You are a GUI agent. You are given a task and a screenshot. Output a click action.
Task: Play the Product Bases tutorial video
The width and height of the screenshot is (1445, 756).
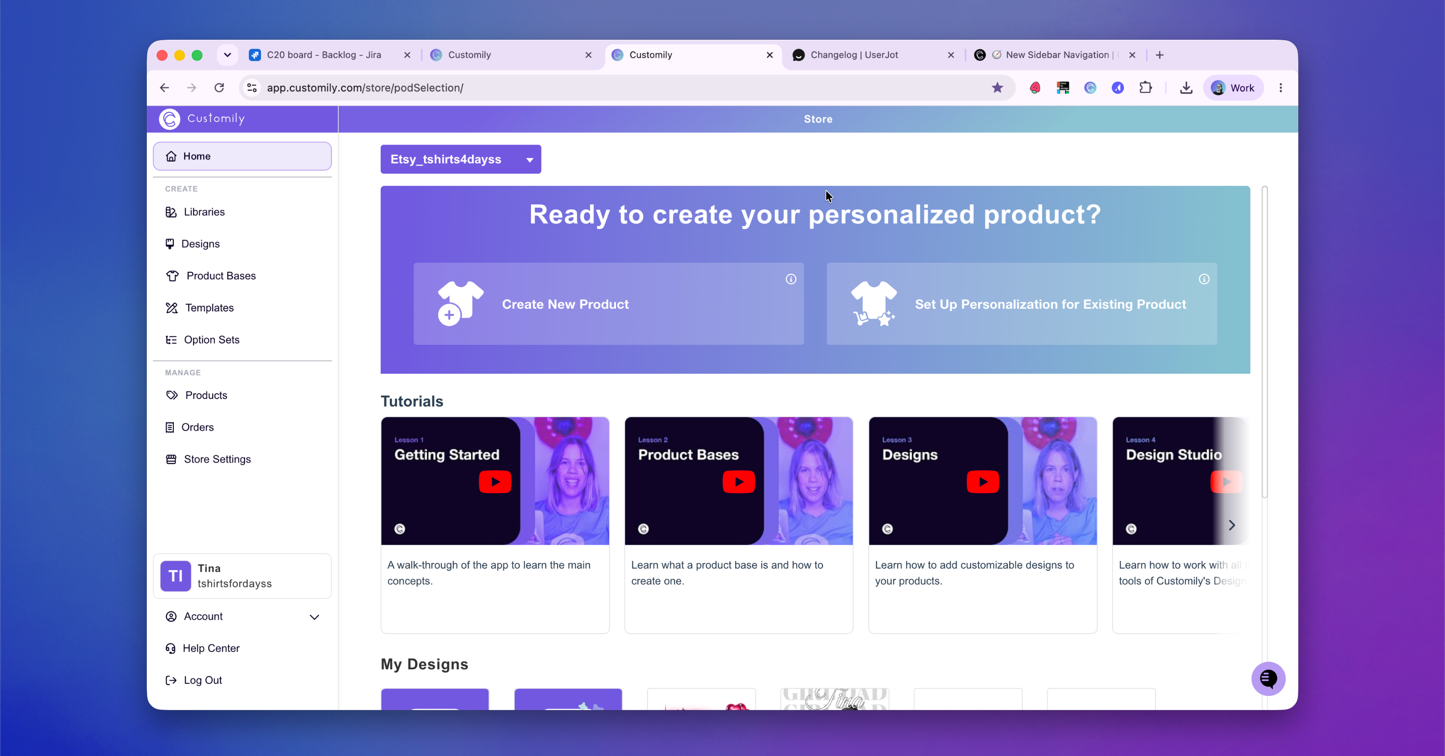[x=739, y=481]
